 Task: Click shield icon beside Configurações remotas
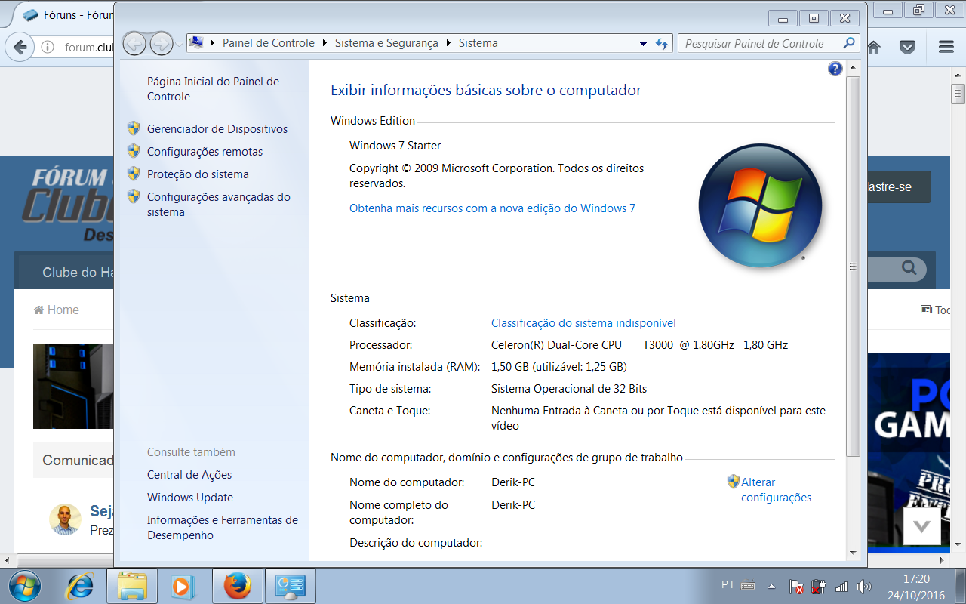coord(134,151)
